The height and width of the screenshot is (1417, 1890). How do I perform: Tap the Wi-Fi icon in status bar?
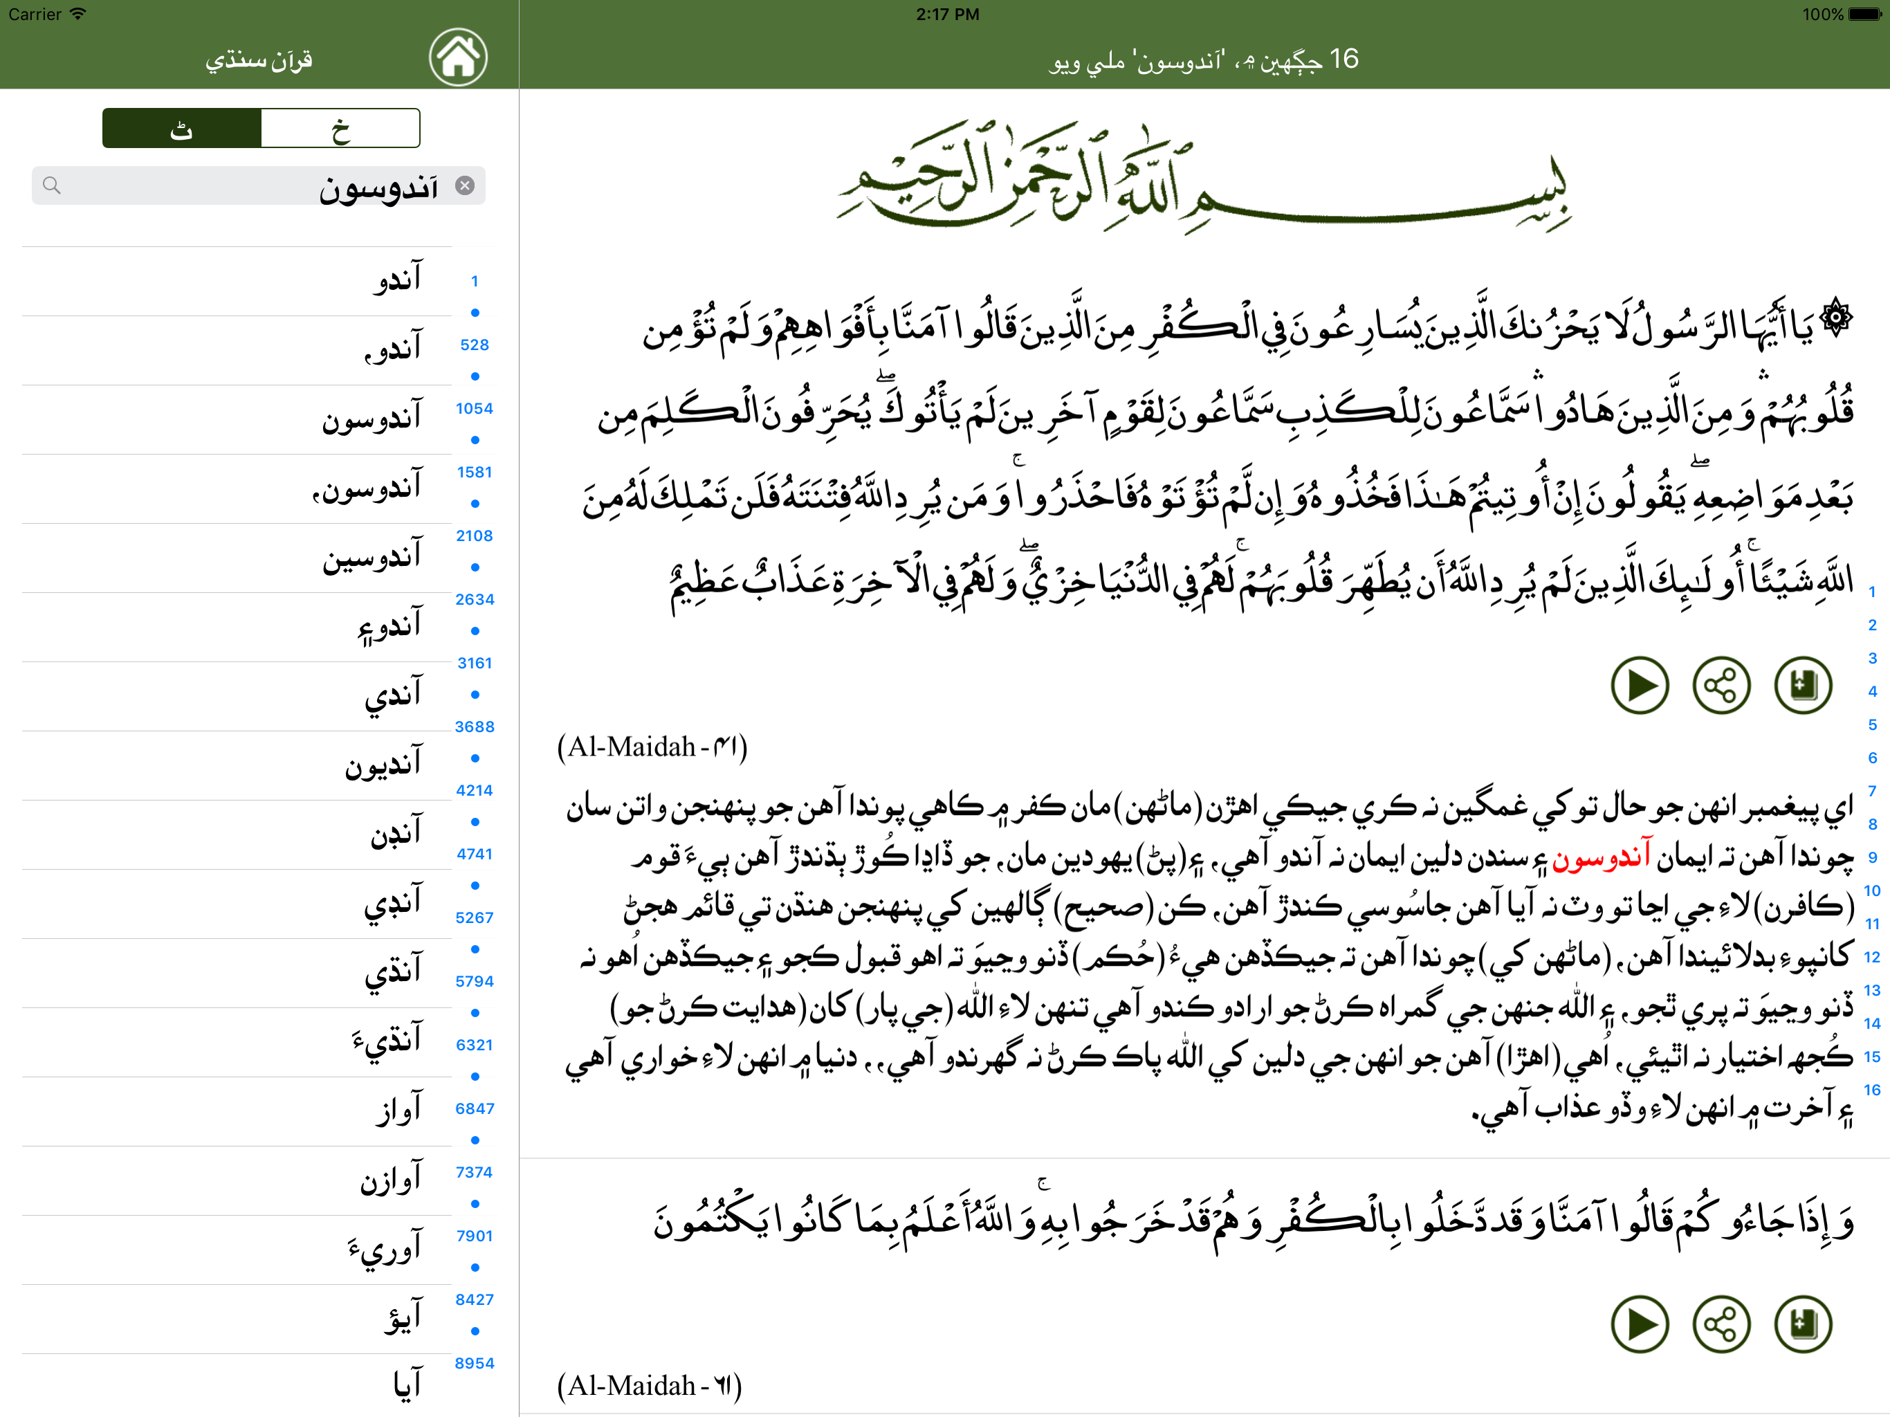(x=77, y=14)
